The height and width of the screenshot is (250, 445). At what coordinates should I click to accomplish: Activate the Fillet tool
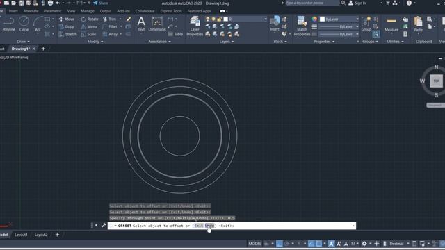pyautogui.click(x=110, y=26)
